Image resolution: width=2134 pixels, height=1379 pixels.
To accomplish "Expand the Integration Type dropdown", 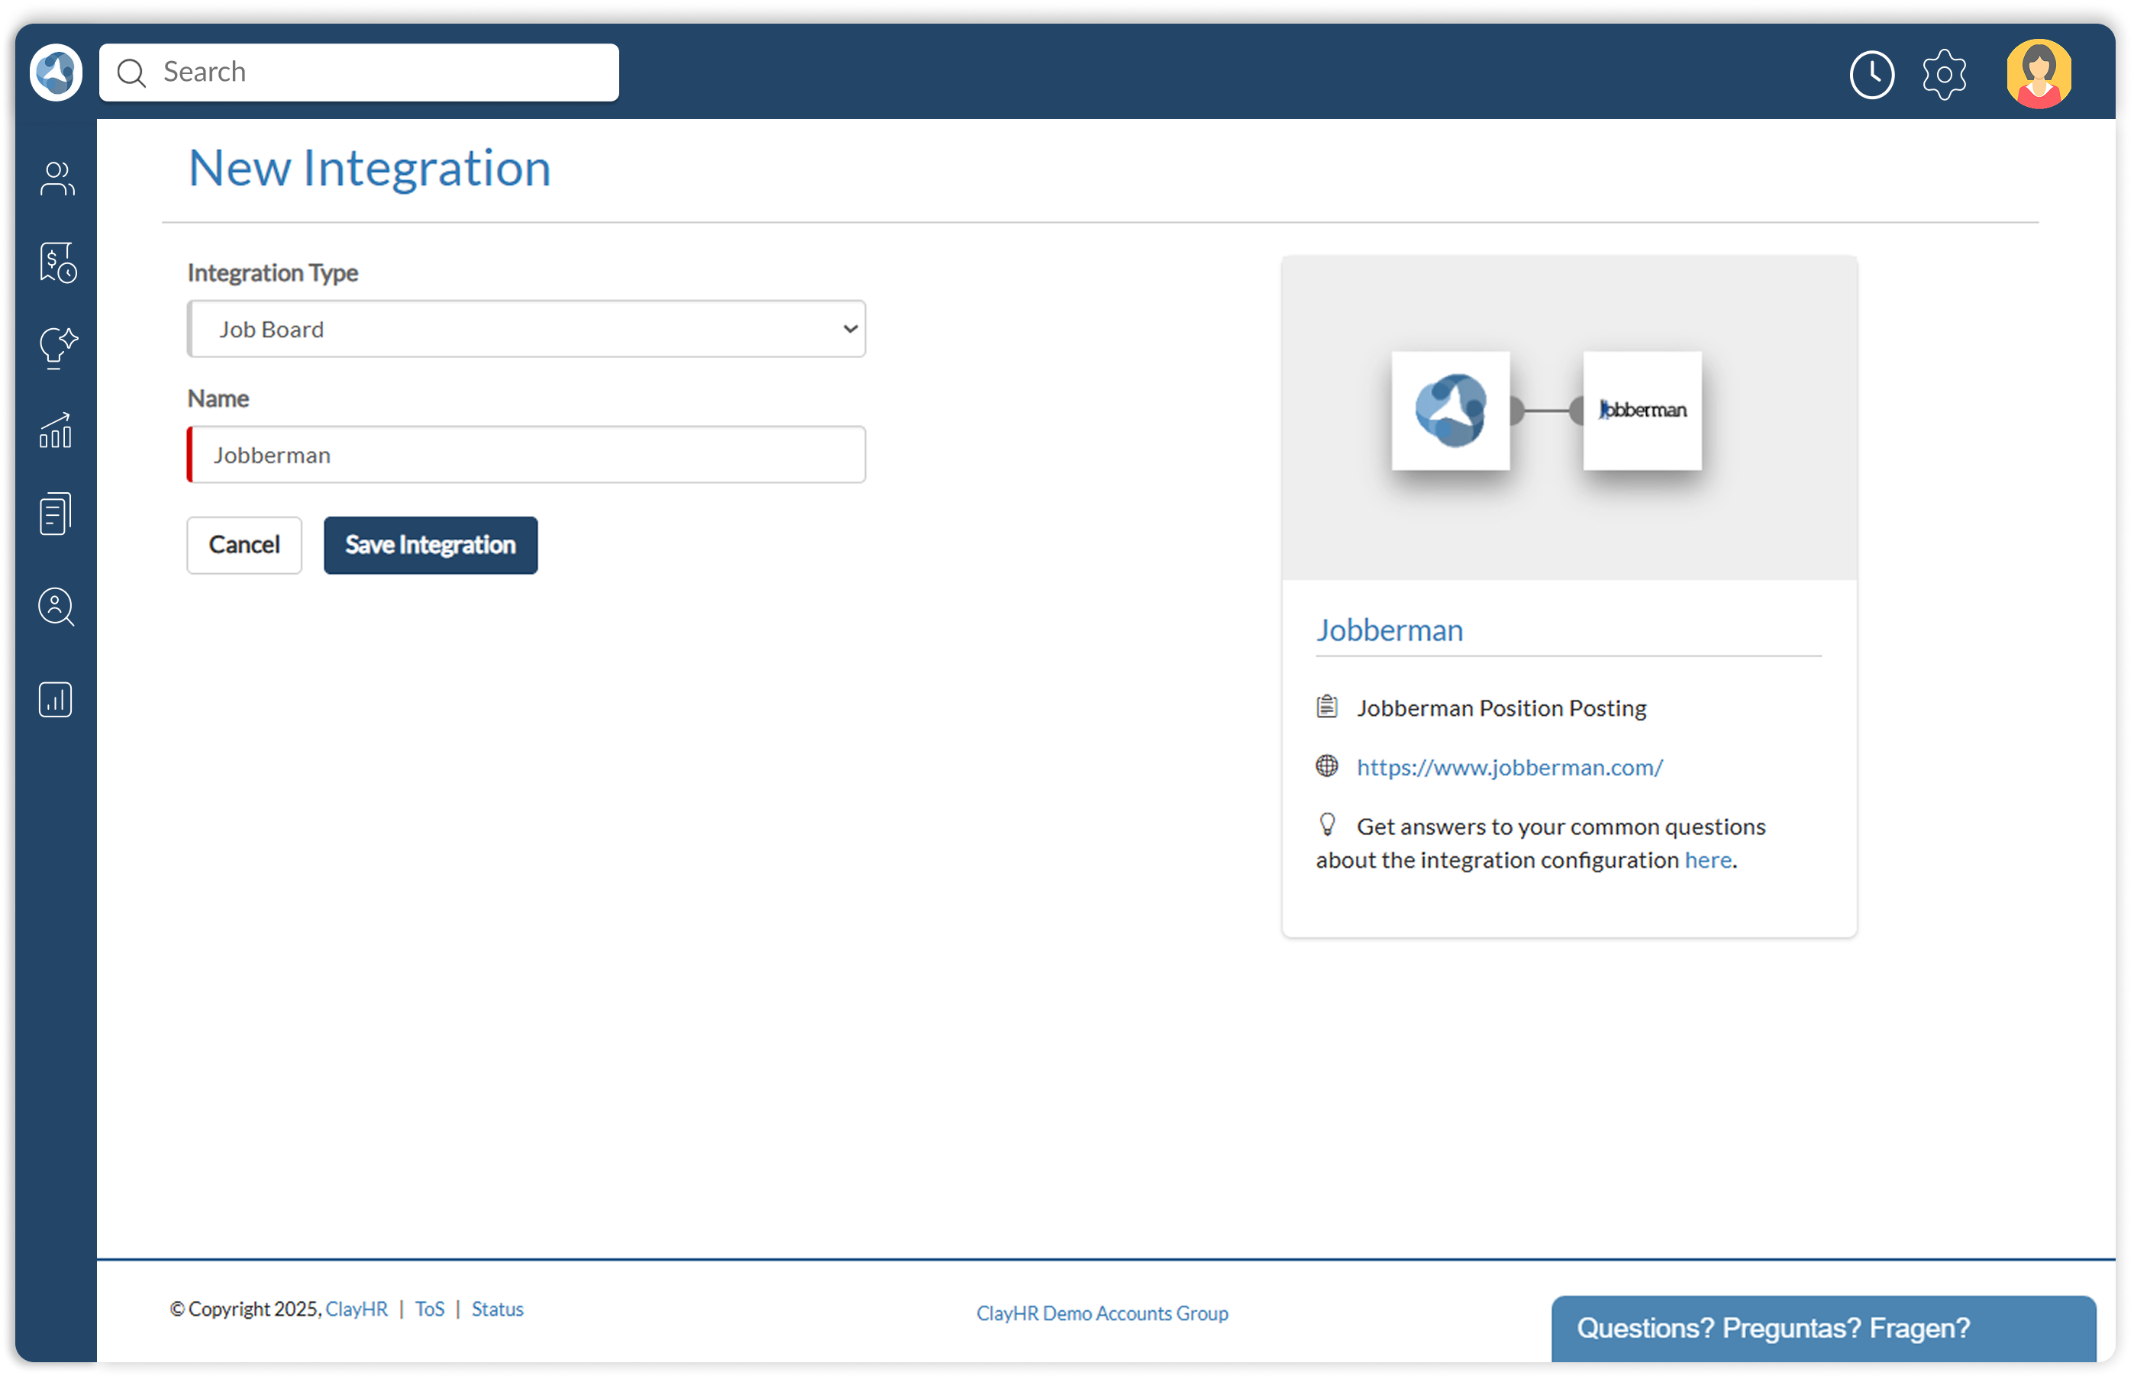I will click(526, 329).
